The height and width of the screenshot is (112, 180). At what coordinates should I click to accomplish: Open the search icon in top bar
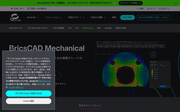138,9
